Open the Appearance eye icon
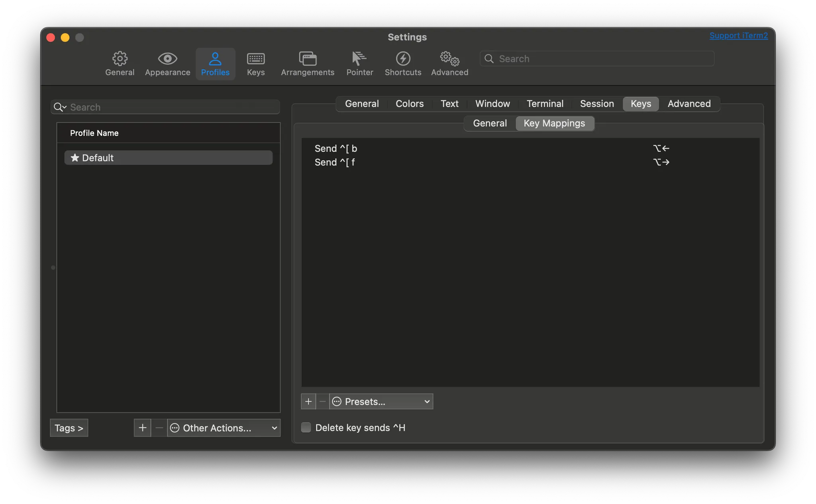The height and width of the screenshot is (504, 816). pos(167,59)
